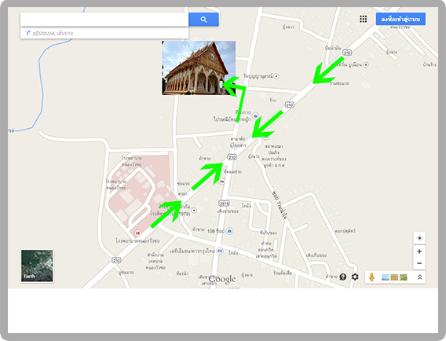Screen dimensions: 446x341
Task: Focus the map search input box
Action: (104, 20)
